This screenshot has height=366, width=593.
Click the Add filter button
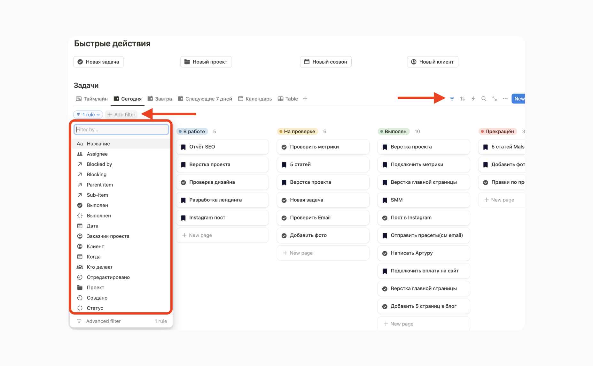pos(121,115)
